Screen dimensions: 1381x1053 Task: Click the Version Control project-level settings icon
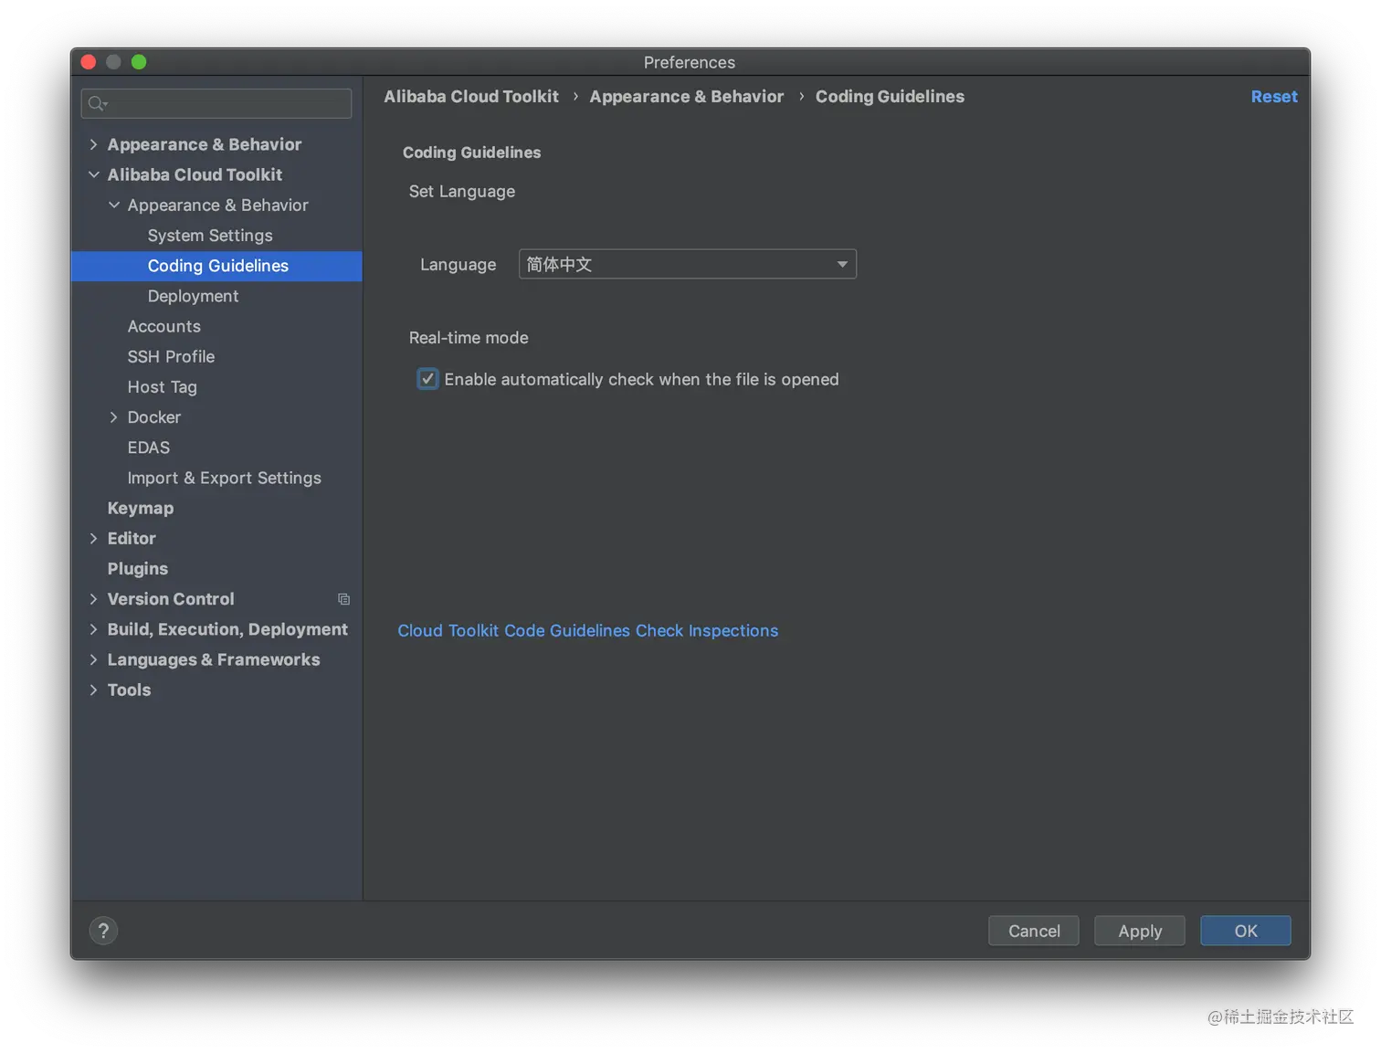pyautogui.click(x=343, y=599)
